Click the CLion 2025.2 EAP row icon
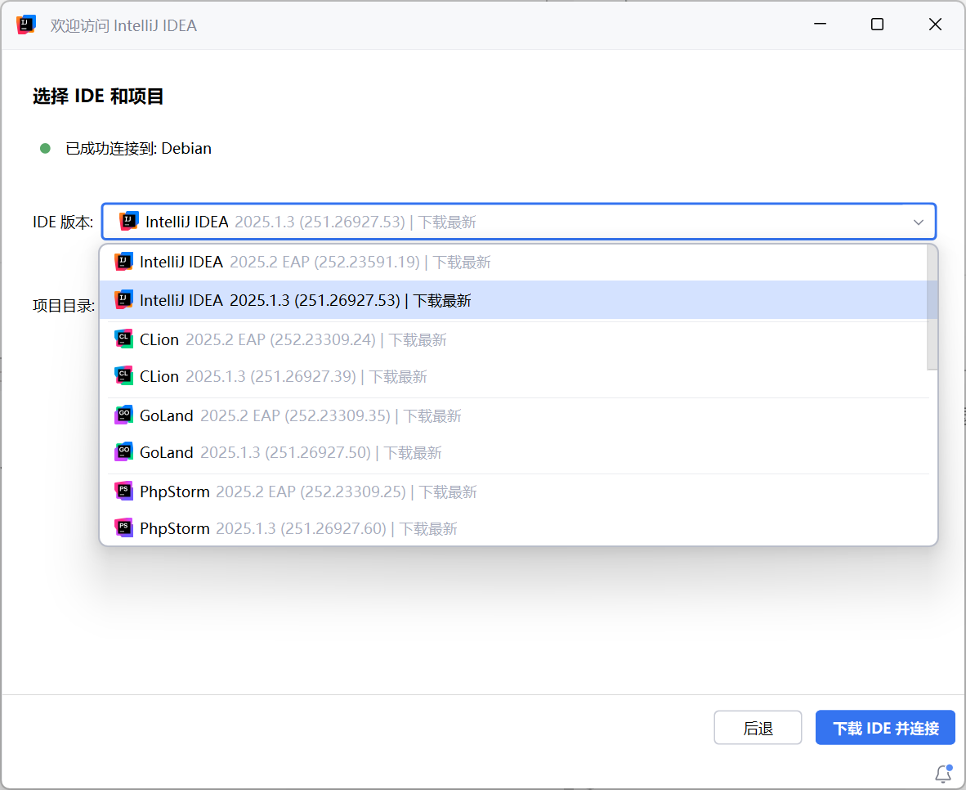This screenshot has height=790, width=966. coord(123,339)
